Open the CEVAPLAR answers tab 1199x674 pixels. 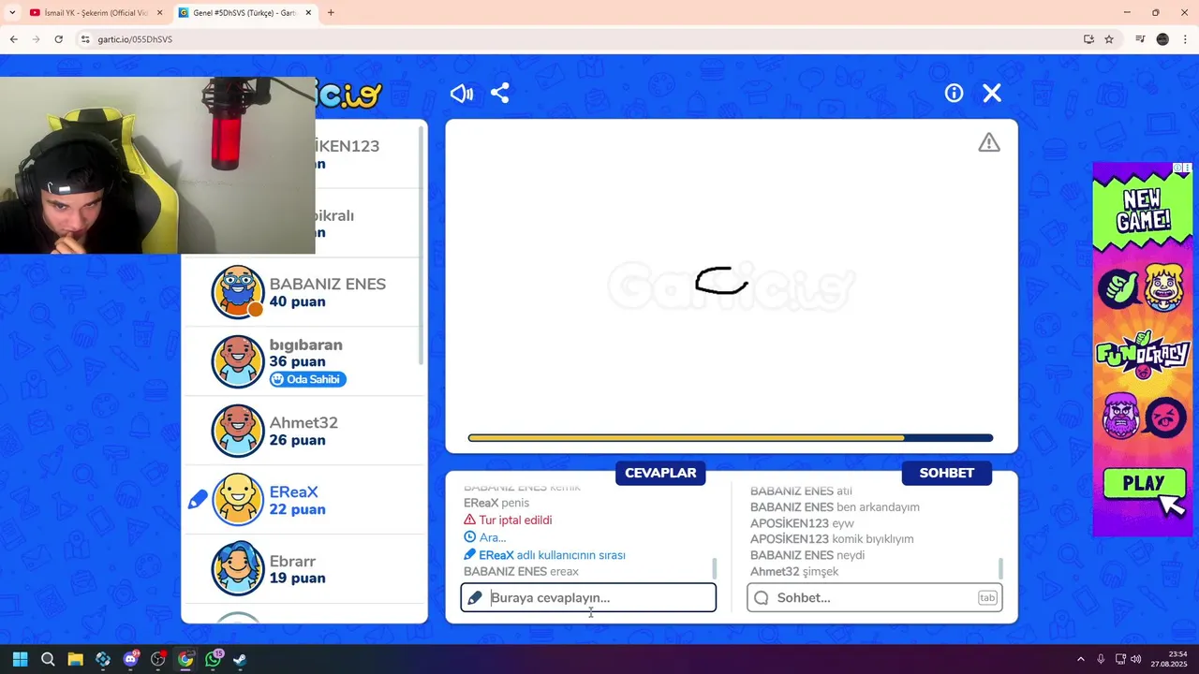660,473
